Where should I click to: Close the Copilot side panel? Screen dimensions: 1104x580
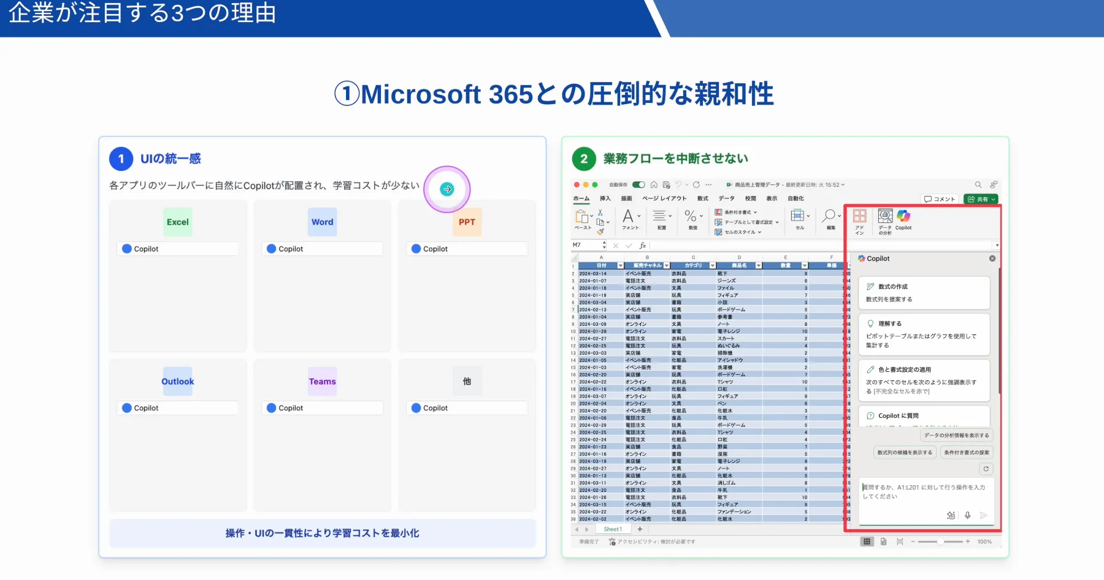coord(992,258)
